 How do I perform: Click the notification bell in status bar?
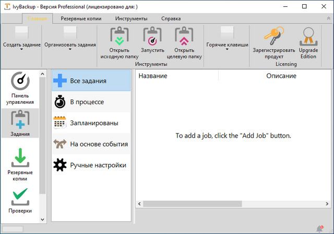click(x=319, y=229)
